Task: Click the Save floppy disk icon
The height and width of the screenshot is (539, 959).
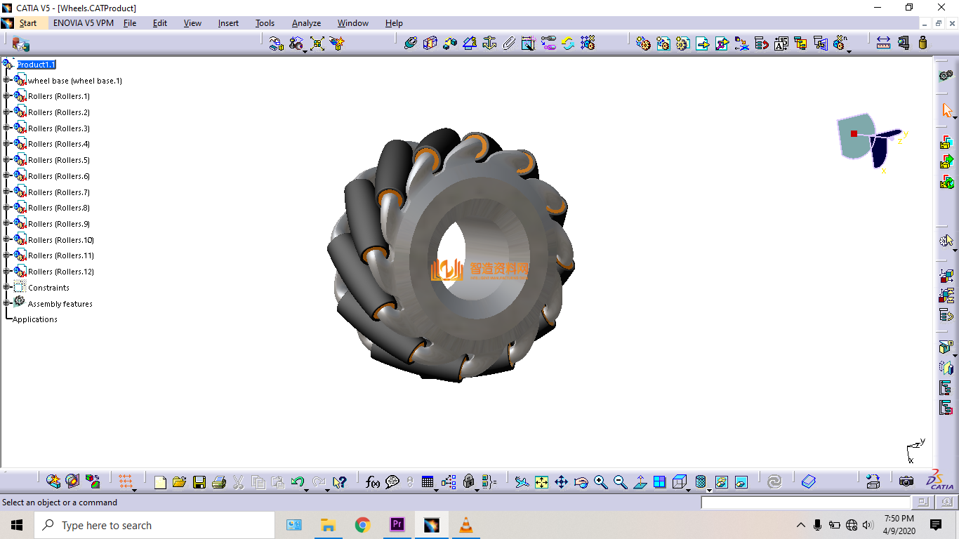Action: (199, 482)
